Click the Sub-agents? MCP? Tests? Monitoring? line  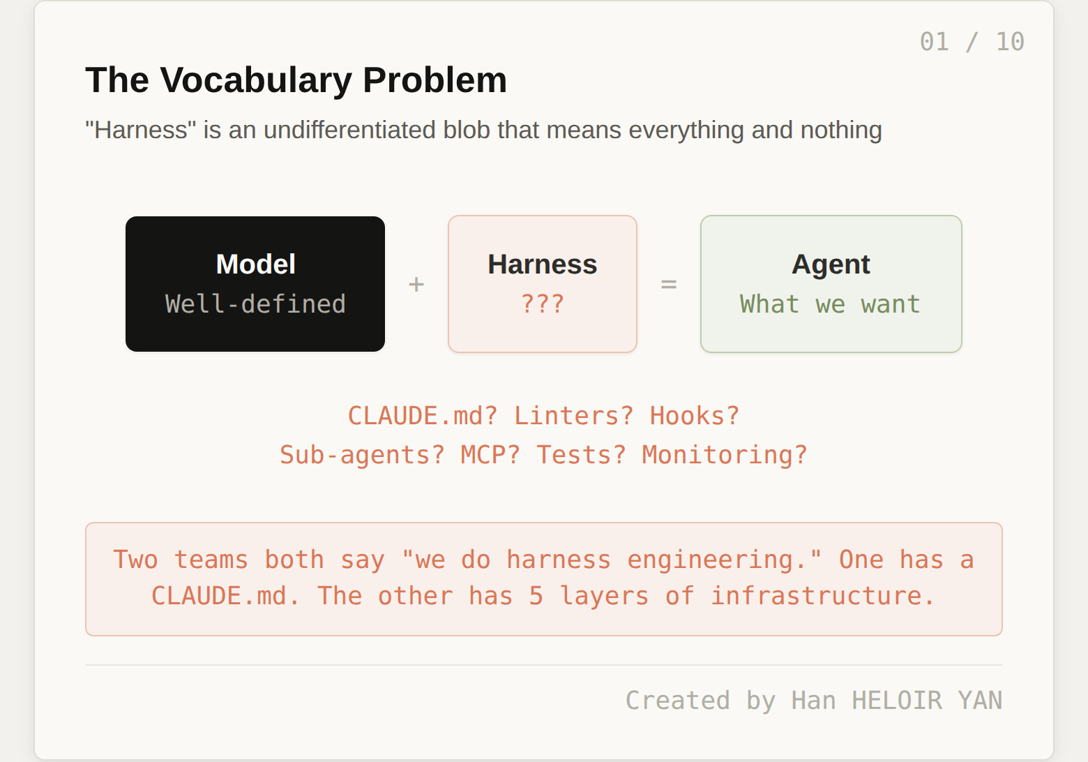tap(543, 454)
